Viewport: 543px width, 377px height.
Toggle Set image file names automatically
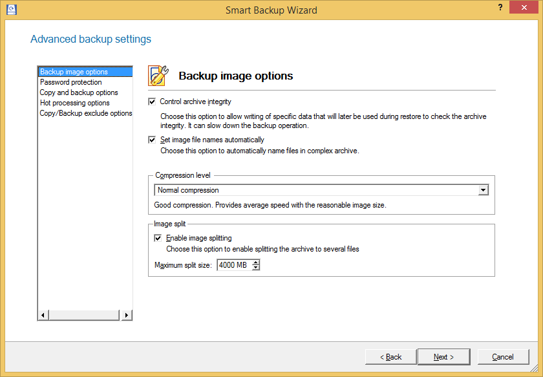[153, 140]
